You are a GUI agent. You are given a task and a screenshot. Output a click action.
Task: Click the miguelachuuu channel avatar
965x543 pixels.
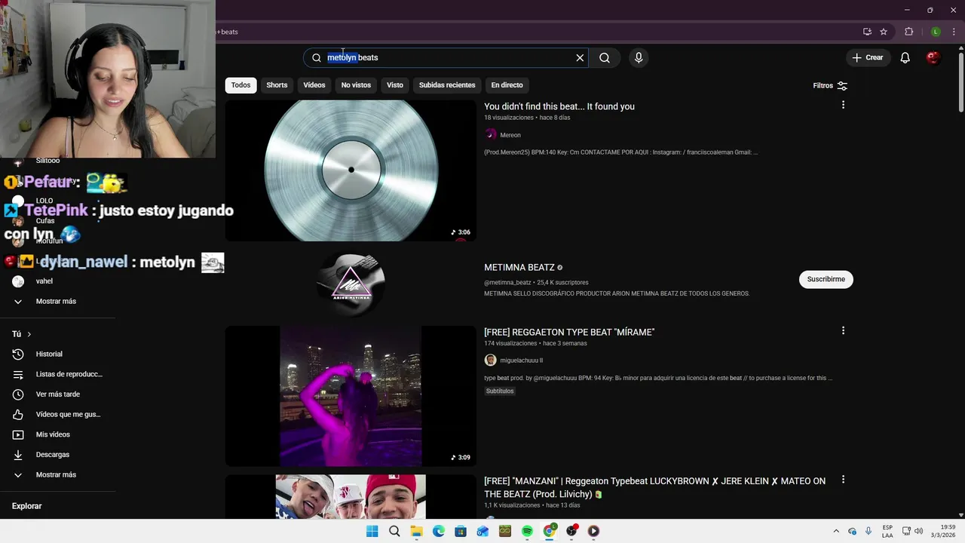coord(491,360)
